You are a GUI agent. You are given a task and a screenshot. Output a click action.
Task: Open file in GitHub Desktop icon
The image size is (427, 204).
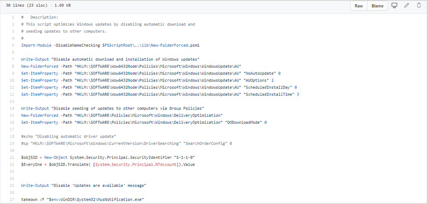point(394,6)
